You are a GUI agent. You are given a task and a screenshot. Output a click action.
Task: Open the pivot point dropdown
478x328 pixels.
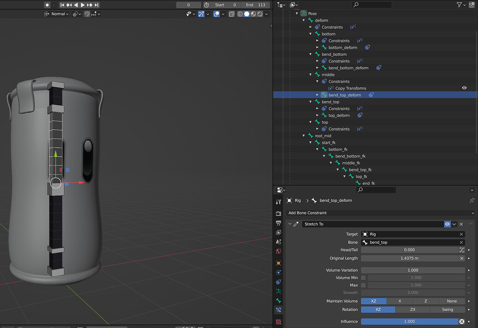[x=77, y=14]
